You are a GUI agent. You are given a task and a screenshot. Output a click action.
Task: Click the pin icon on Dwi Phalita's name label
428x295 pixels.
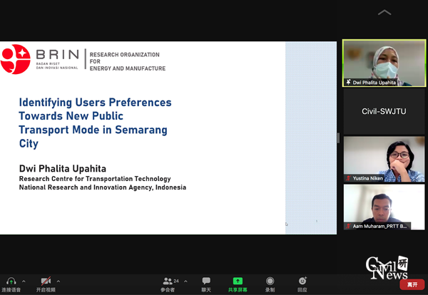(x=349, y=83)
